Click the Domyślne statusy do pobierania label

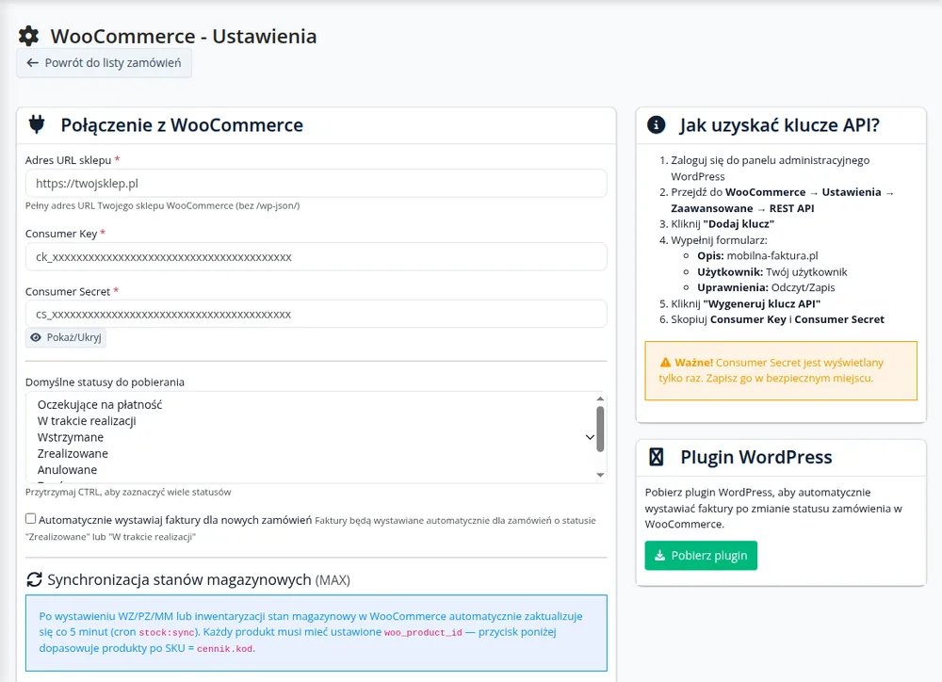pyautogui.click(x=105, y=382)
